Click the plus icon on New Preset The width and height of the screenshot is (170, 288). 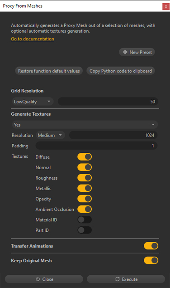pyautogui.click(x=125, y=52)
